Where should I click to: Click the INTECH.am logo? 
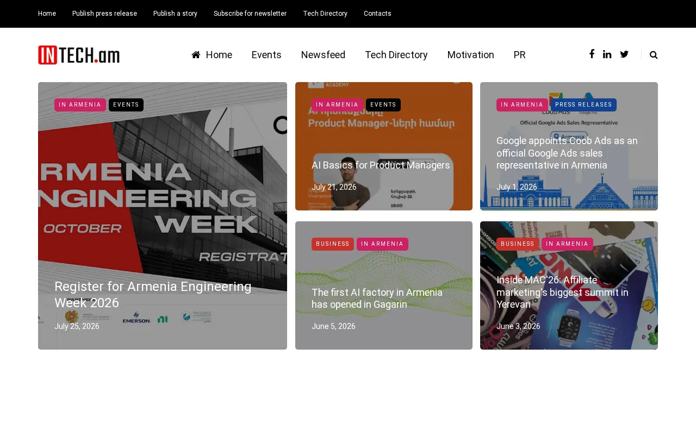click(x=79, y=55)
